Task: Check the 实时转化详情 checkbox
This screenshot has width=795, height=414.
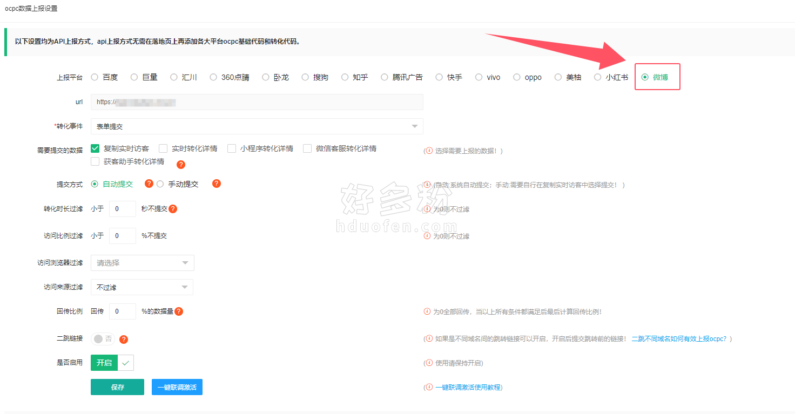Action: click(163, 148)
